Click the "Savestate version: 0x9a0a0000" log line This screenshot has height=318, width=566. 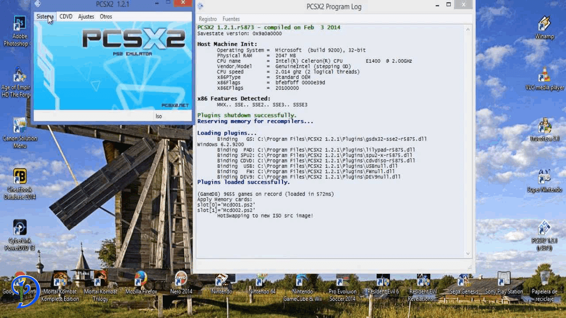coord(239,34)
